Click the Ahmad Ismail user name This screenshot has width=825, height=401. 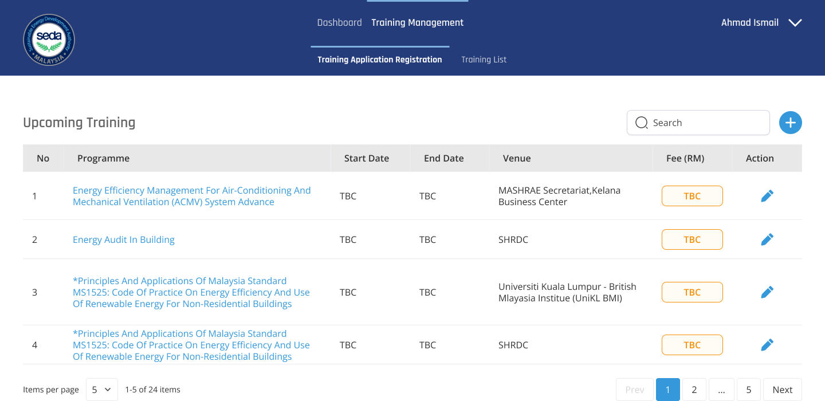[750, 23]
